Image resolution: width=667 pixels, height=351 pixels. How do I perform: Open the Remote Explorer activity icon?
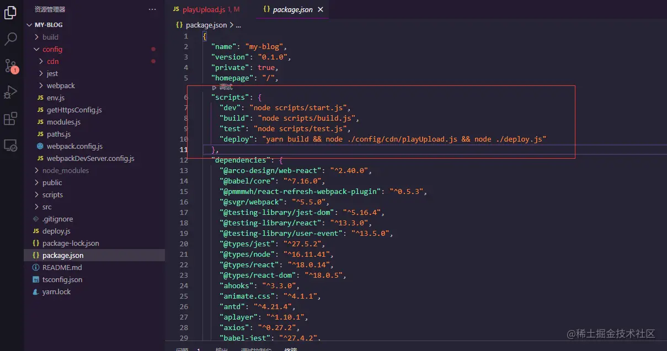(x=10, y=145)
